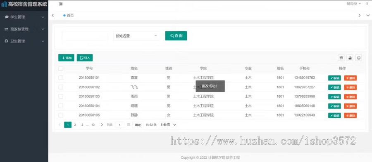
Task: Focus the page number jump input
Action: coord(120,125)
